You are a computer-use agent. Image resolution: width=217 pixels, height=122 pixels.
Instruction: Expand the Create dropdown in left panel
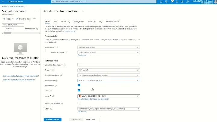click(x=8, y=19)
